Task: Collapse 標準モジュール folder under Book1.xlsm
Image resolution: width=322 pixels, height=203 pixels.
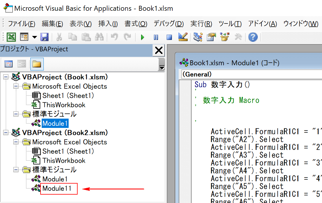Action: (16, 114)
